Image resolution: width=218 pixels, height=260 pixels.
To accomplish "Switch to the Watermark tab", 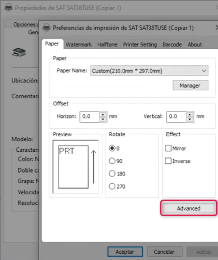I will point(79,44).
